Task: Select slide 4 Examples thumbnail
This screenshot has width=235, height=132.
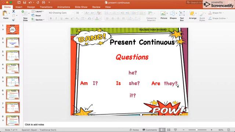Action: coord(12,69)
